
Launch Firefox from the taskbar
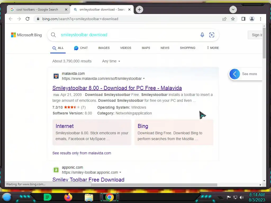click(x=68, y=197)
